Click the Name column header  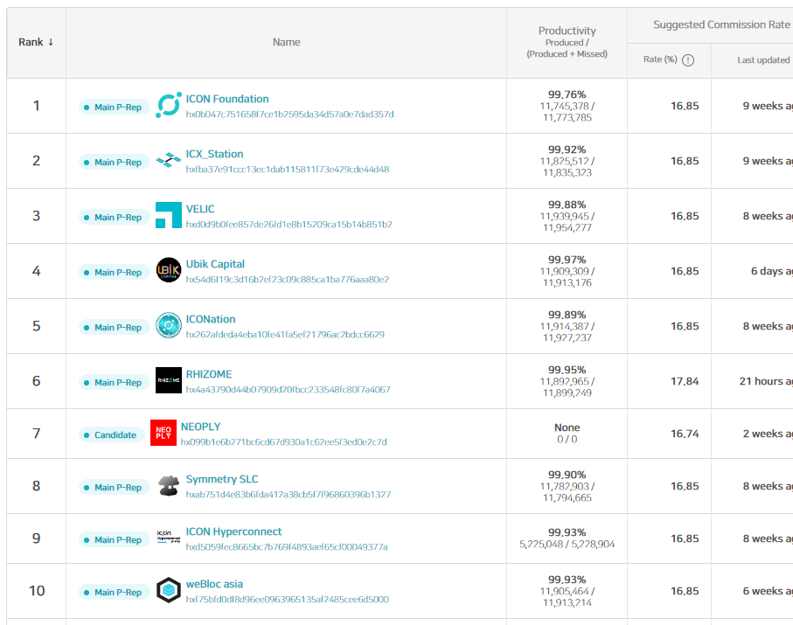pos(286,43)
